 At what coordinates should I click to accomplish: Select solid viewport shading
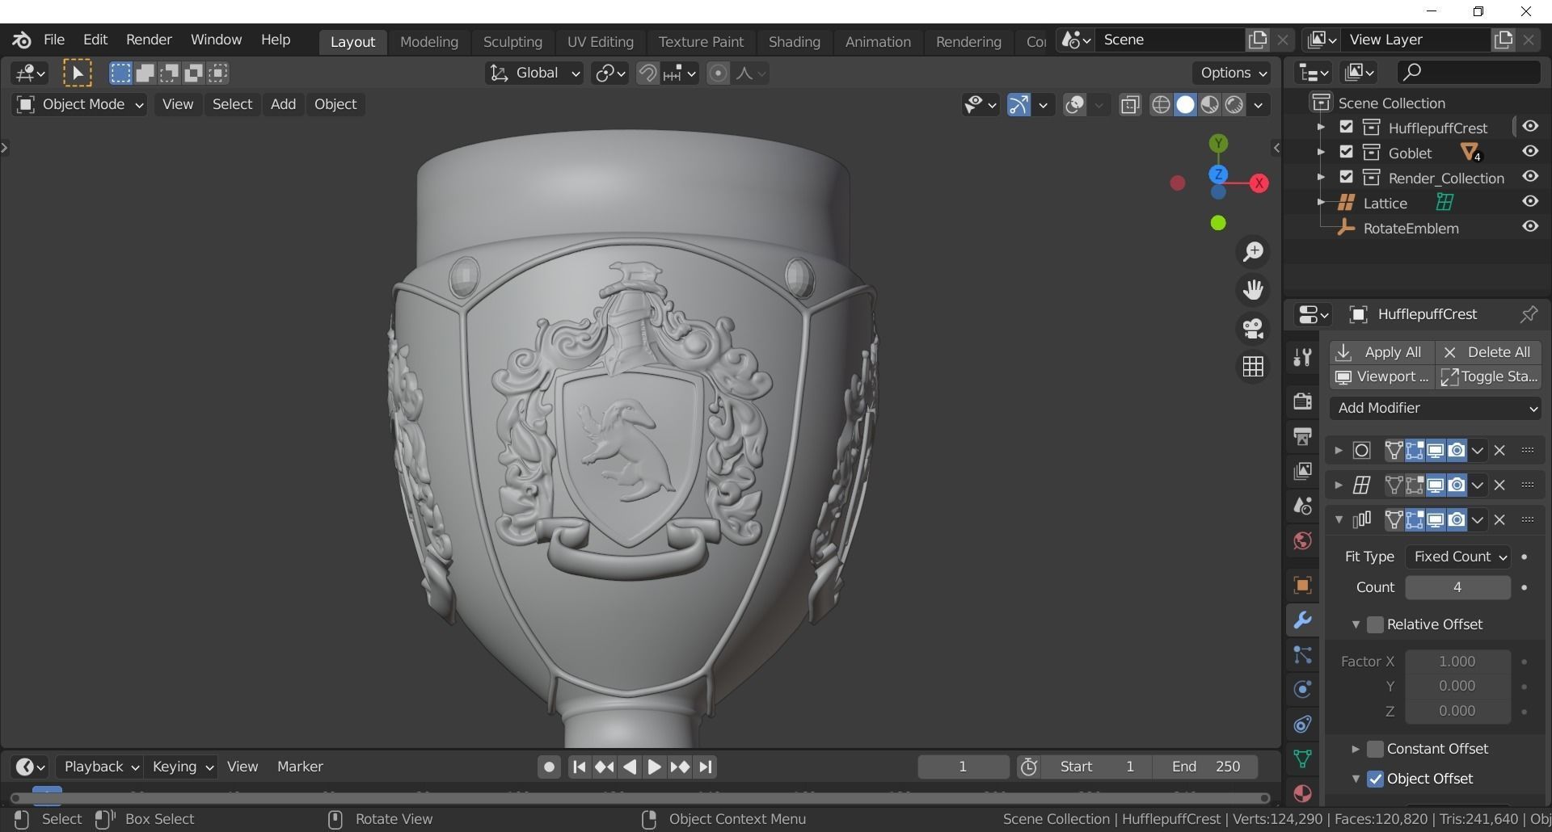tap(1185, 105)
